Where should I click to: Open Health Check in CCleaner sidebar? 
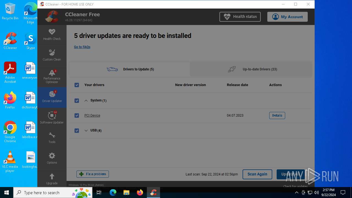pos(52,35)
